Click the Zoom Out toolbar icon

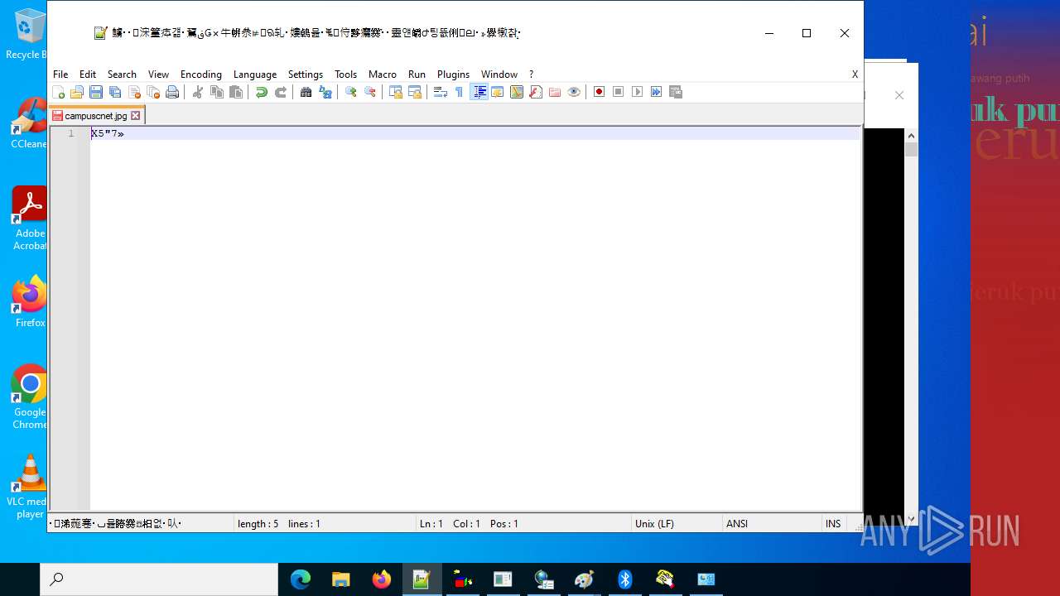click(x=370, y=92)
